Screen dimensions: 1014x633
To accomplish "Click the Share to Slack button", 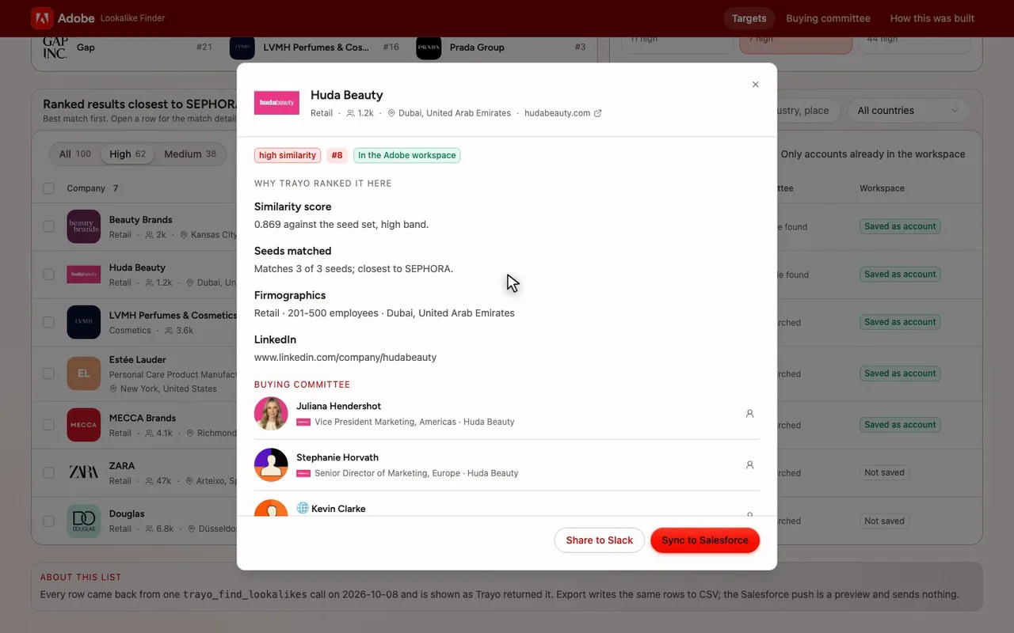I will tap(600, 540).
